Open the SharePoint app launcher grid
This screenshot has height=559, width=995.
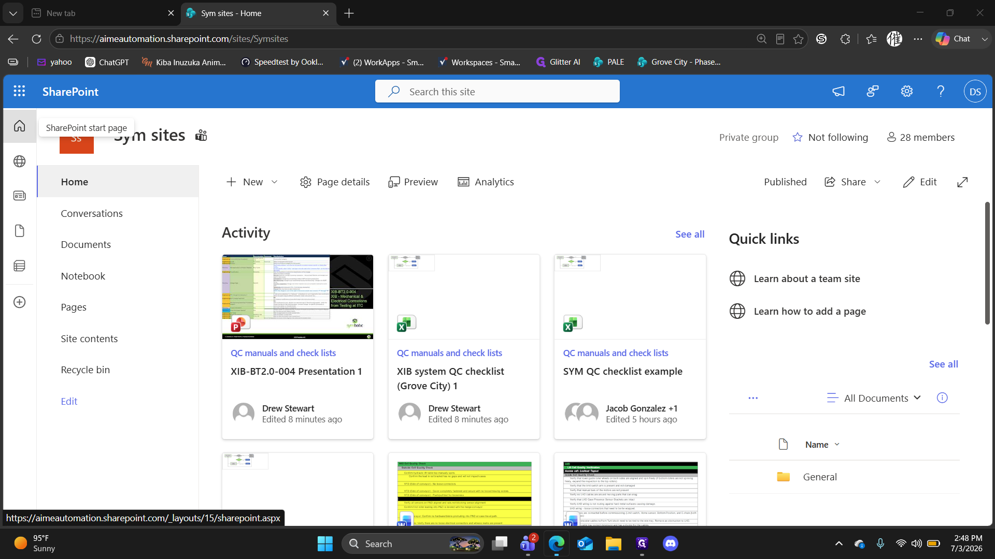[19, 92]
